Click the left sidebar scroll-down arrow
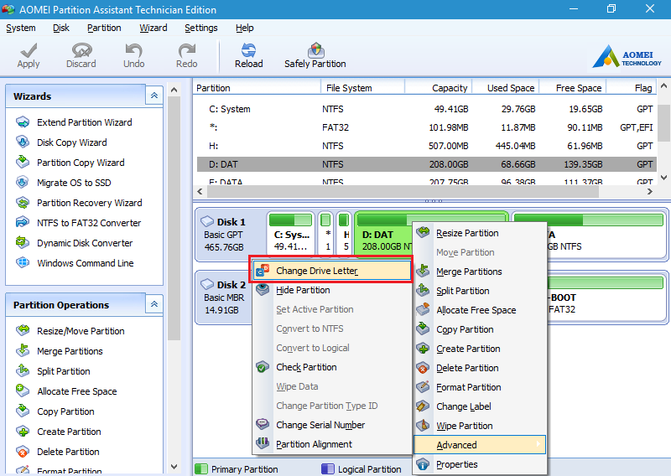This screenshot has width=671, height=476. (x=174, y=466)
